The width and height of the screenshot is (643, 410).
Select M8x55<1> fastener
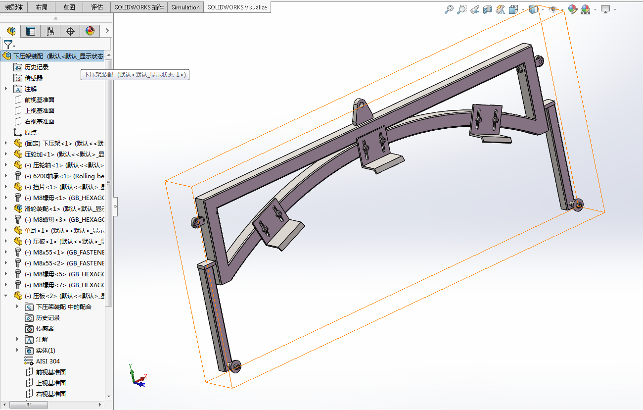64,252
